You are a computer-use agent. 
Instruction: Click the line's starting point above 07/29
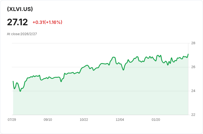pos(13,81)
